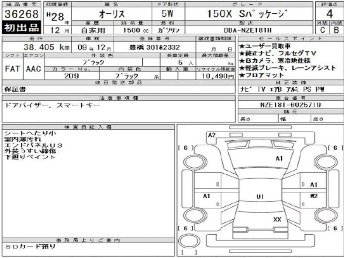Select the W2 mark on right door
Image resolution: width=344 pixels, height=258 pixels.
click(314, 196)
